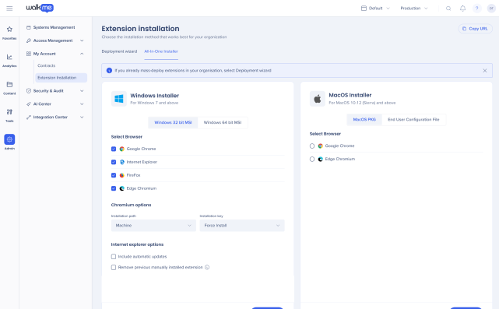Click the search magnifier icon
499x309 pixels.
tap(448, 9)
